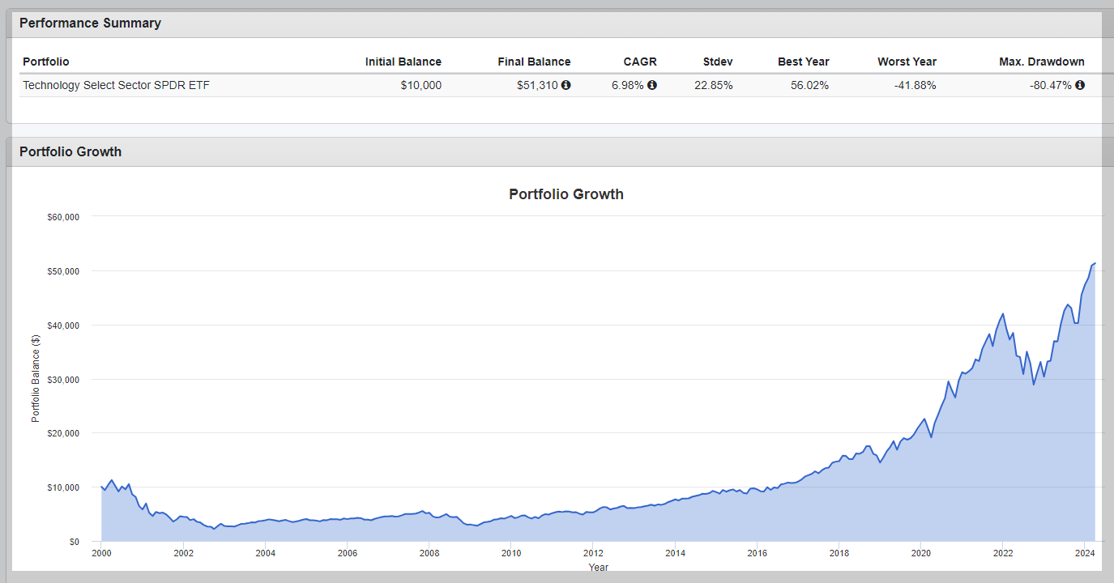Image resolution: width=1114 pixels, height=583 pixels.
Task: Click the Final Balance value $51,310
Action: tap(537, 85)
